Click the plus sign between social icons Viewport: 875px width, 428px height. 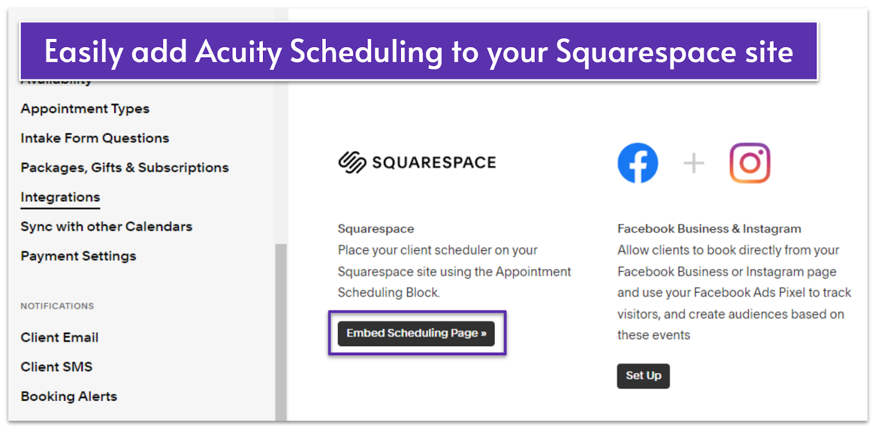pos(693,163)
